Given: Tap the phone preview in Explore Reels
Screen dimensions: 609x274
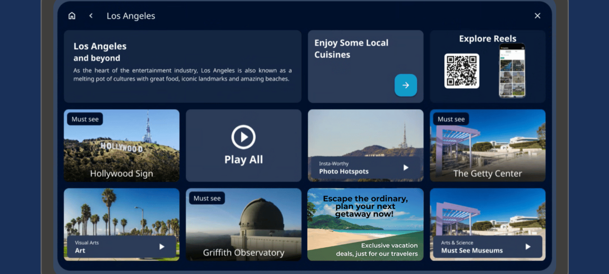Looking at the screenshot, I should click(x=512, y=70).
